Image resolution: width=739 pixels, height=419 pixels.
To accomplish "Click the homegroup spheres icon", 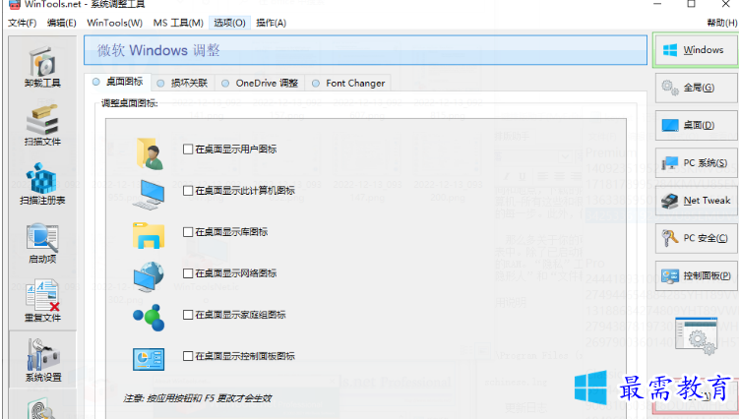I will click(x=149, y=318).
